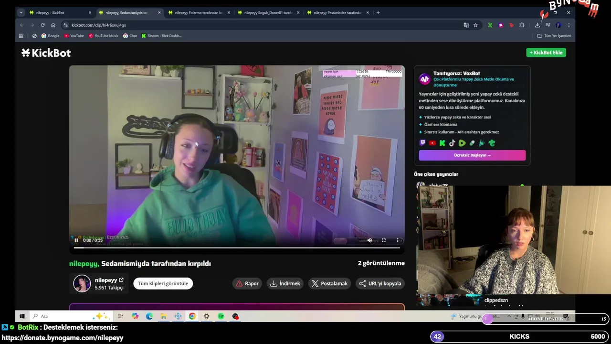Close the nilepeyy - KickBot tab
Viewport: 611px width, 344px height.
point(90,12)
